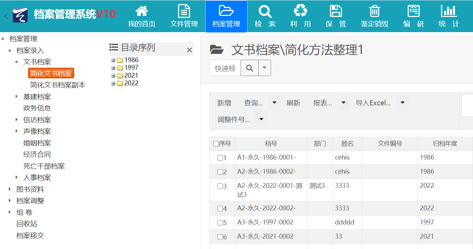The width and height of the screenshot is (473, 249).
Task: Click the 新增 button
Action: click(224, 103)
